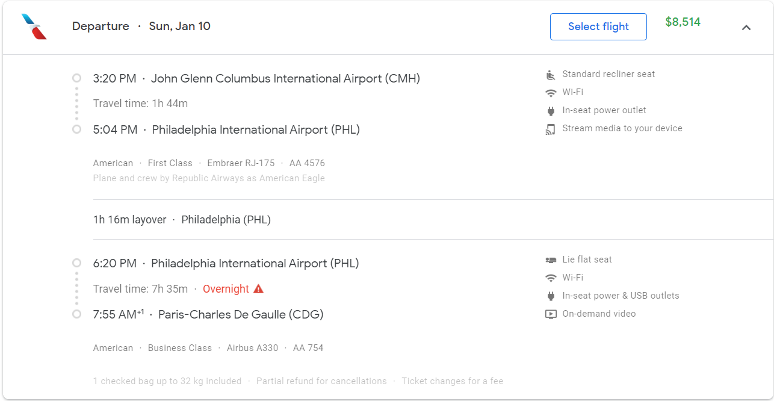This screenshot has height=401, width=774.
Task: Click the Wi-Fi icon for the Paris flight
Action: [x=550, y=278]
